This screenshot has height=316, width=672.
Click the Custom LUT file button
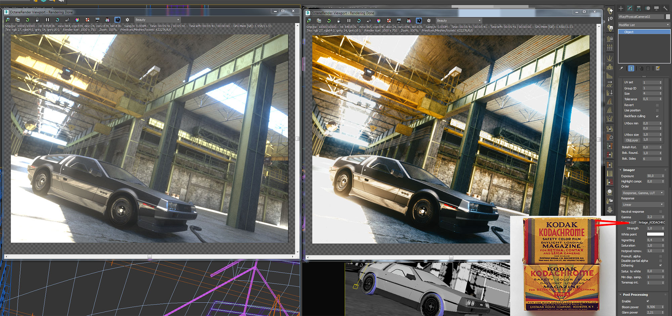(x=651, y=223)
